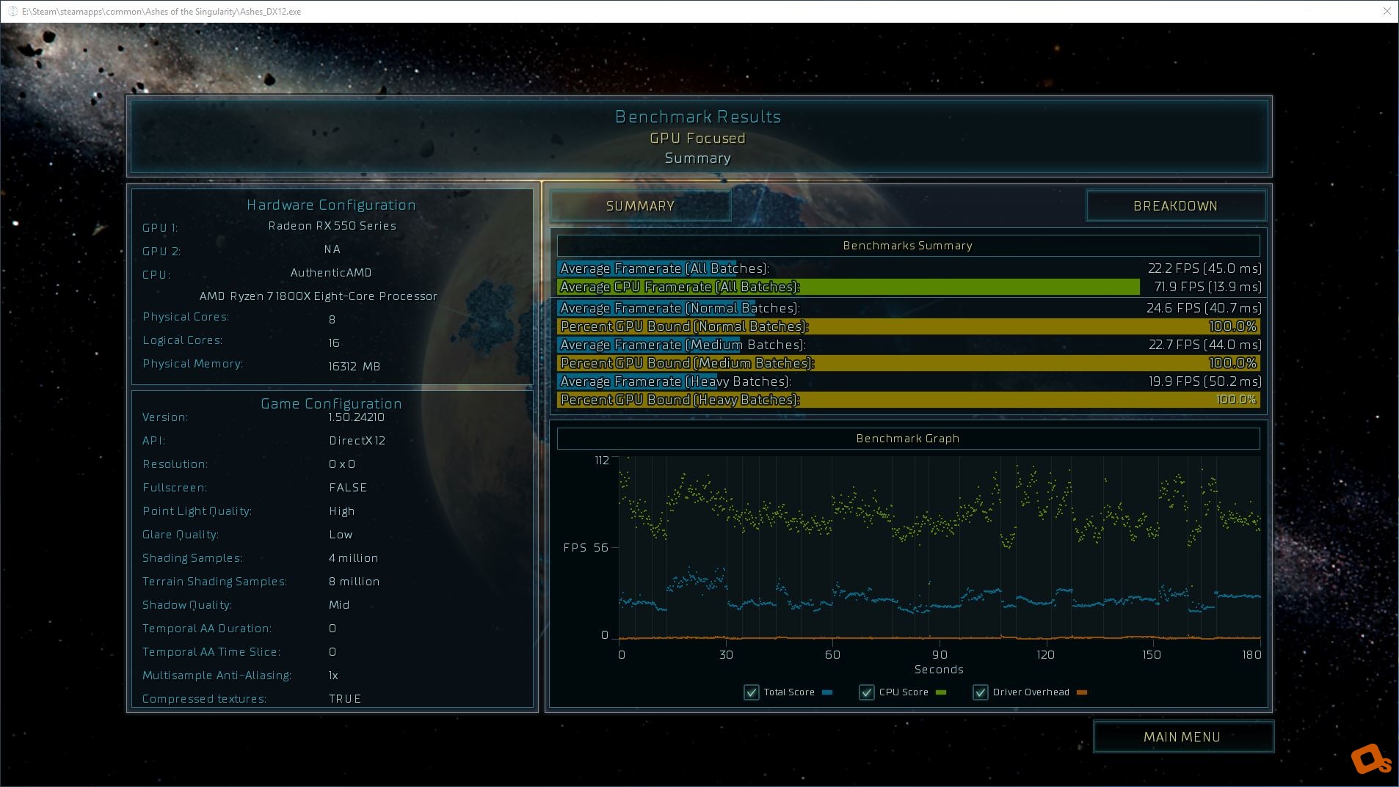Viewport: 1399px width, 787px height.
Task: Click the 22.2 FPS (45.0 ms) result
Action: tap(1204, 268)
